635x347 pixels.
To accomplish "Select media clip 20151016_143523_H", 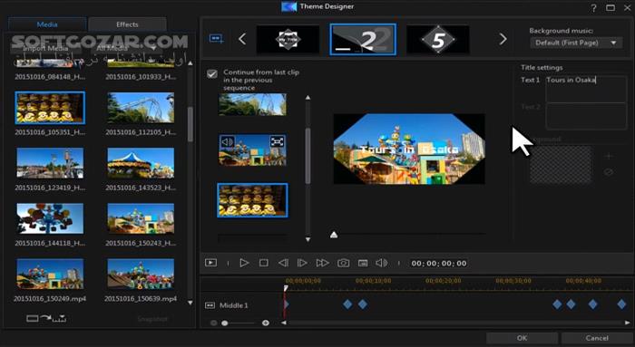I will click(x=141, y=163).
